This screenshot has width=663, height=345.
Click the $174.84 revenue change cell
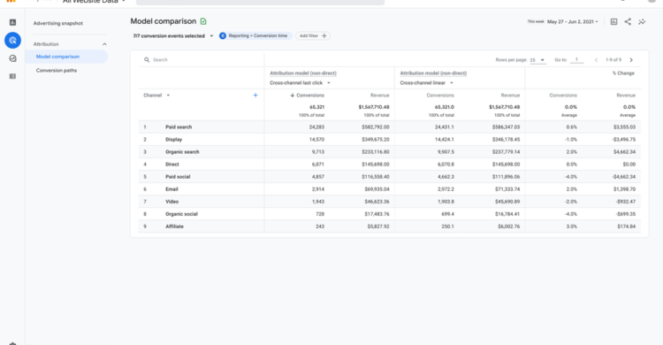point(627,226)
